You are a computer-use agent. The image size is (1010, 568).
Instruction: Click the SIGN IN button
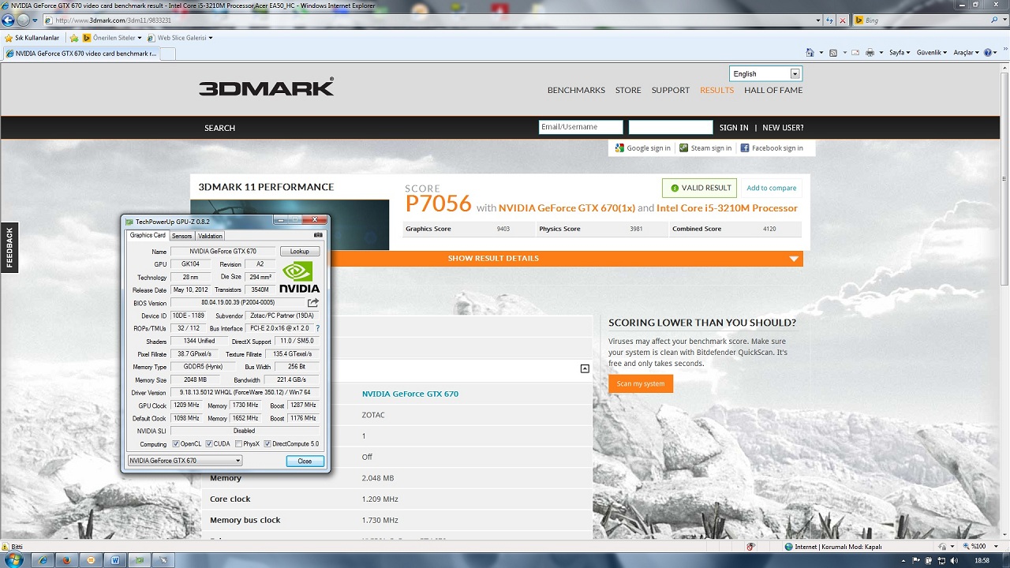coord(734,128)
